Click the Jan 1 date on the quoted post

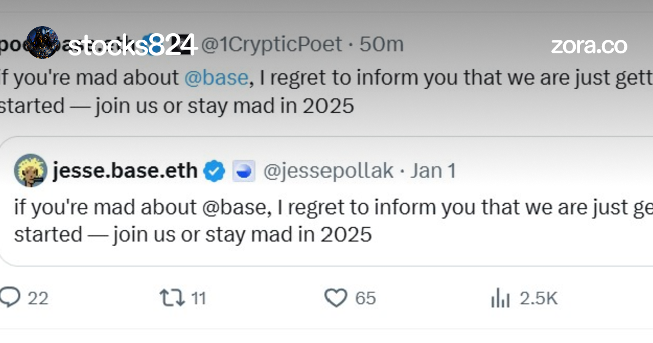(x=433, y=171)
